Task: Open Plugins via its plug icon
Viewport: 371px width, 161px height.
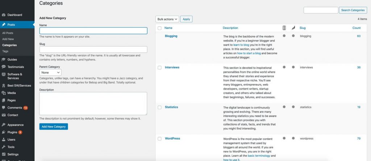Action: 4,132
